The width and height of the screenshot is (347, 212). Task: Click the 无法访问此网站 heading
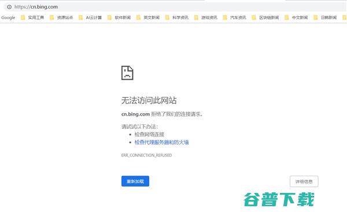pos(149,101)
